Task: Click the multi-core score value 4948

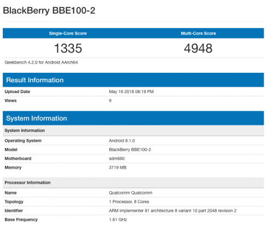Action: pos(198,48)
